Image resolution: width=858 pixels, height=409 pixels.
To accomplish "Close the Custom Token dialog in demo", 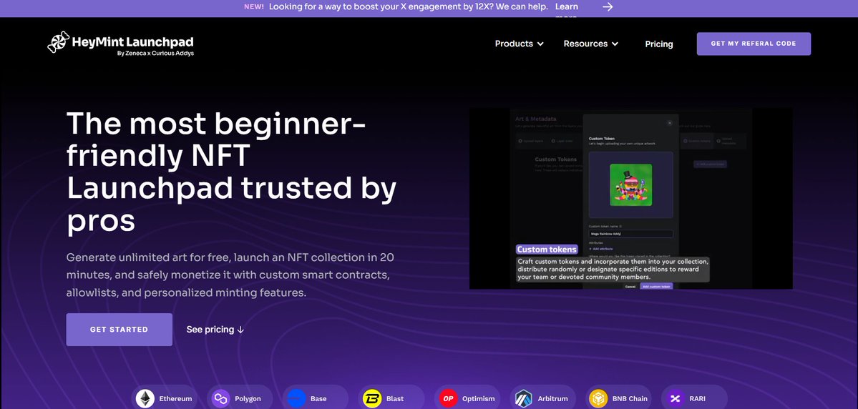I will [x=670, y=123].
